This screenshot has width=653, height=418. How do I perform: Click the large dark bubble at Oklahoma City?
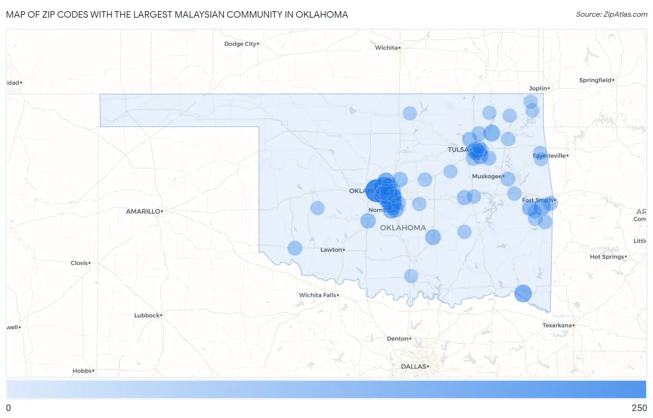pos(376,191)
